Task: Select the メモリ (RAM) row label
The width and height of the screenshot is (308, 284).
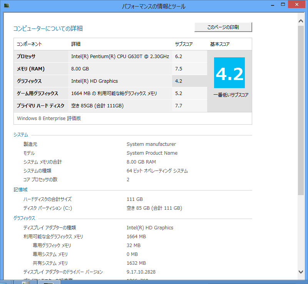Action: 31,69
